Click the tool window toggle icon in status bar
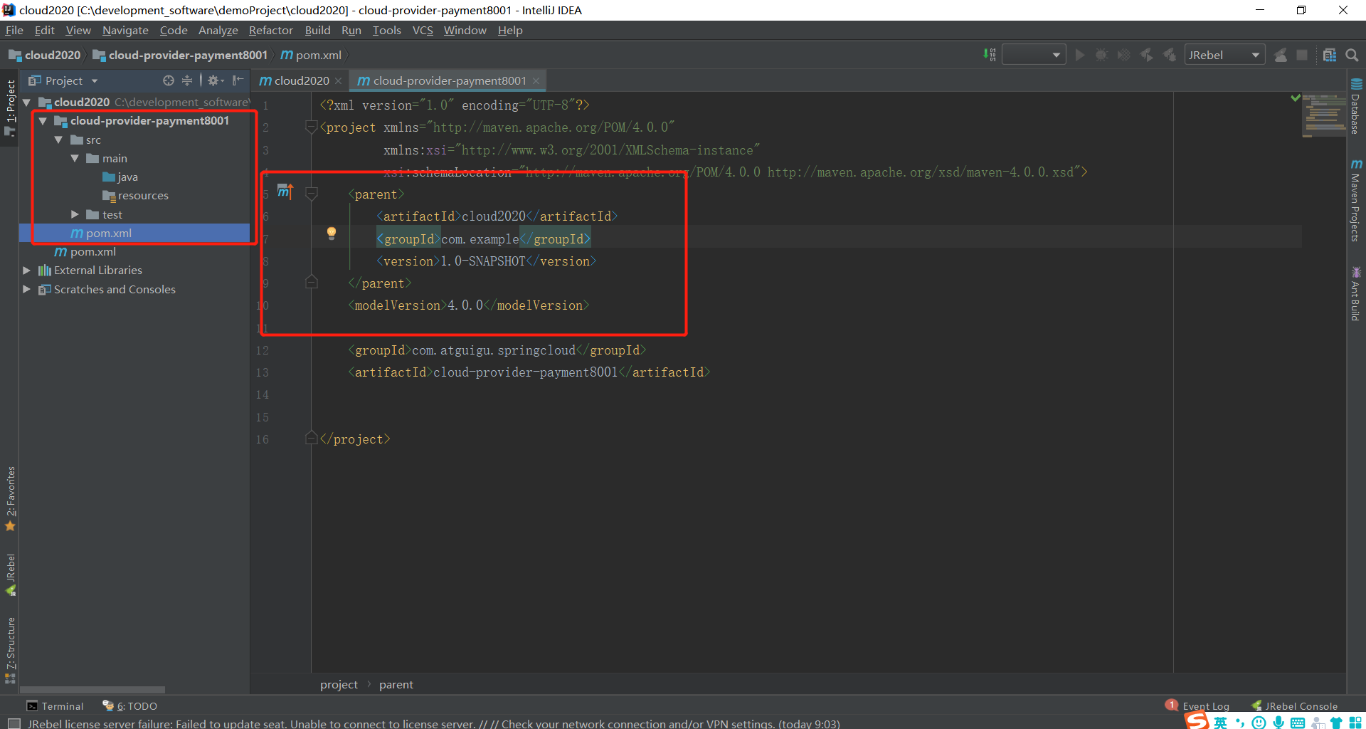Image resolution: width=1366 pixels, height=729 pixels. (14, 723)
